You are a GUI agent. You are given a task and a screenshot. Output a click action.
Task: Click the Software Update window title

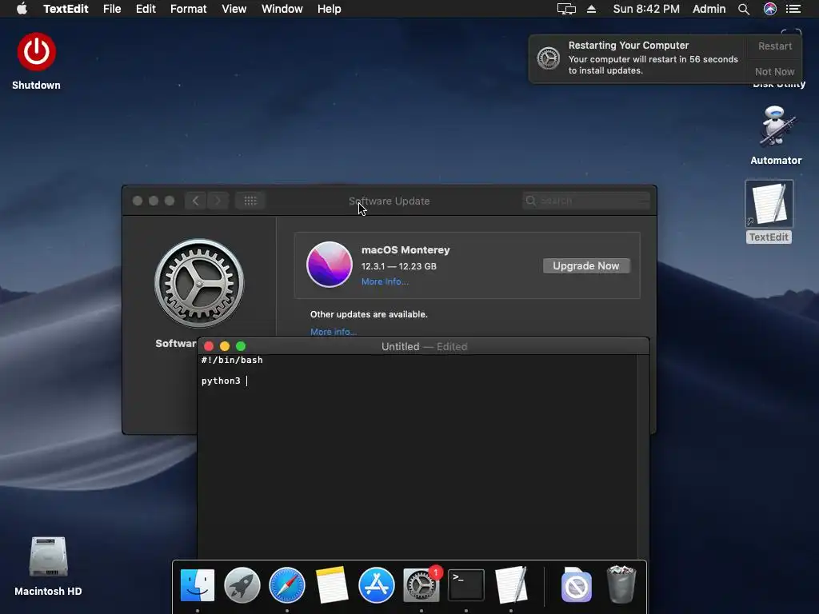click(390, 201)
